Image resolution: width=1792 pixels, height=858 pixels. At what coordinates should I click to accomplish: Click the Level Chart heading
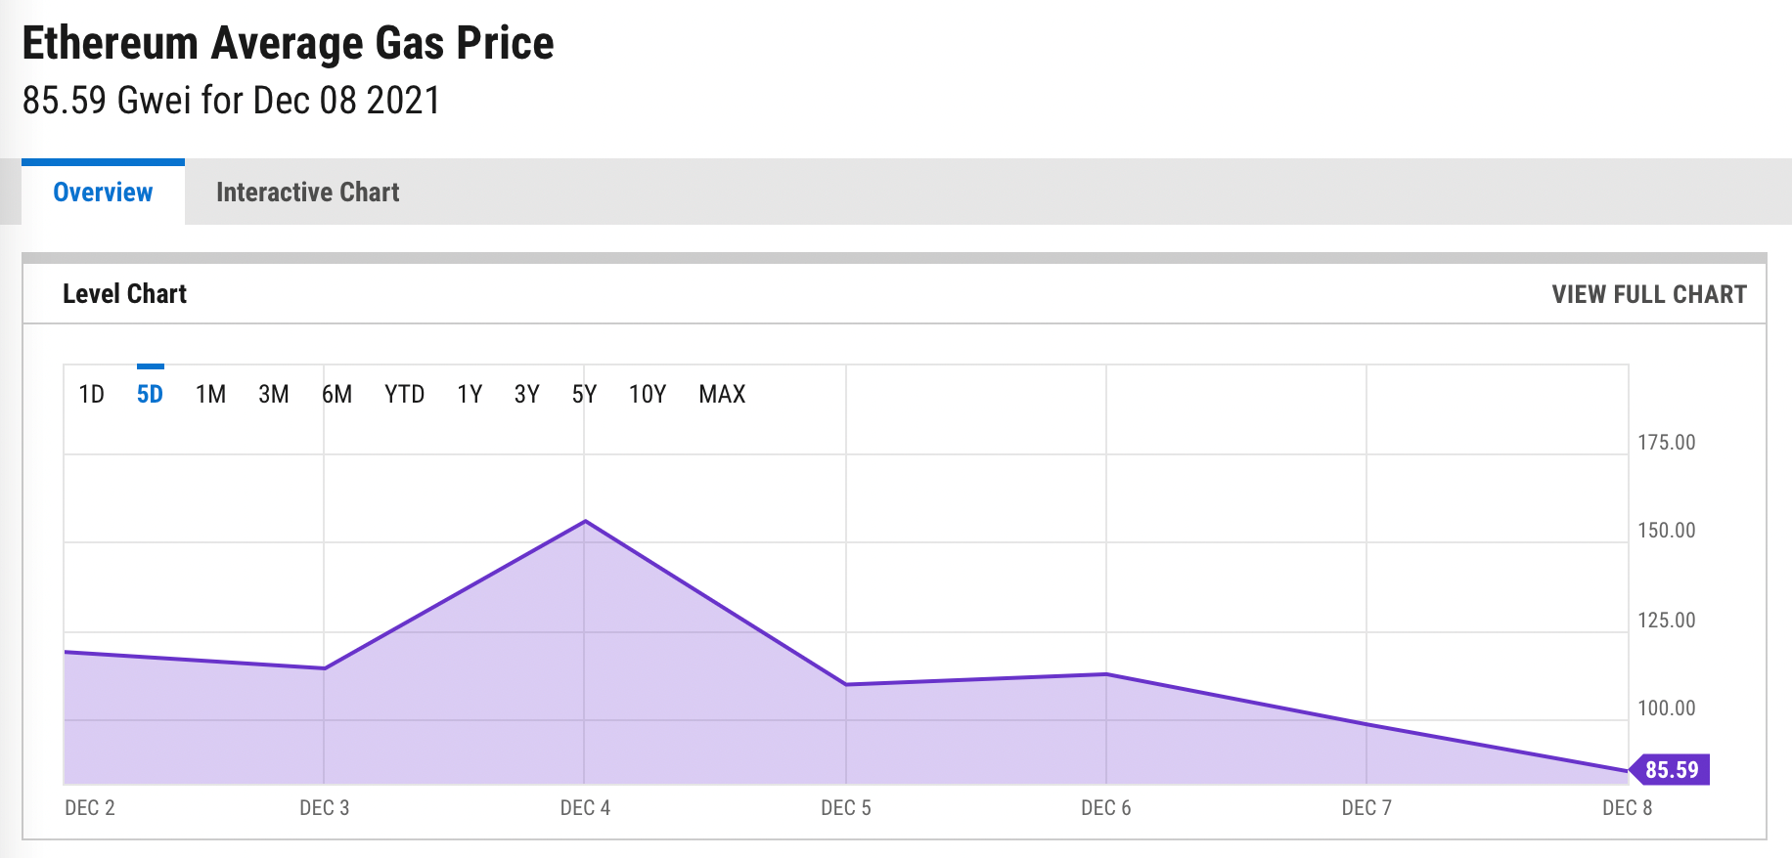tap(124, 294)
